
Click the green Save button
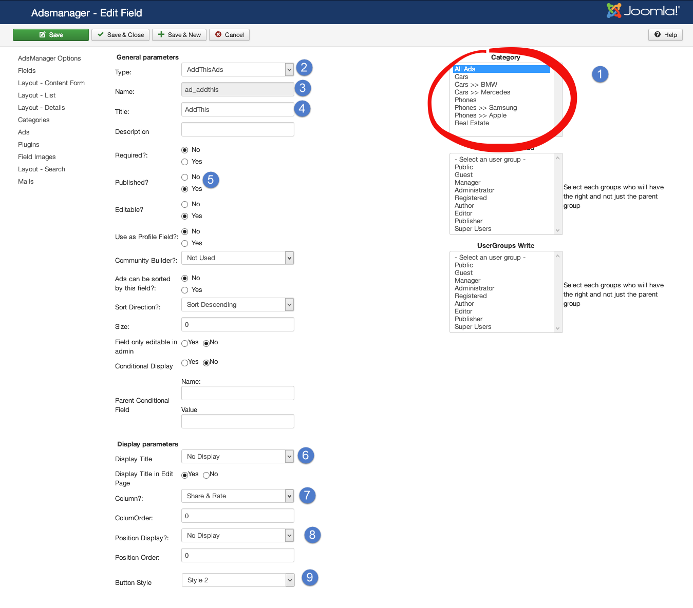[x=51, y=35]
